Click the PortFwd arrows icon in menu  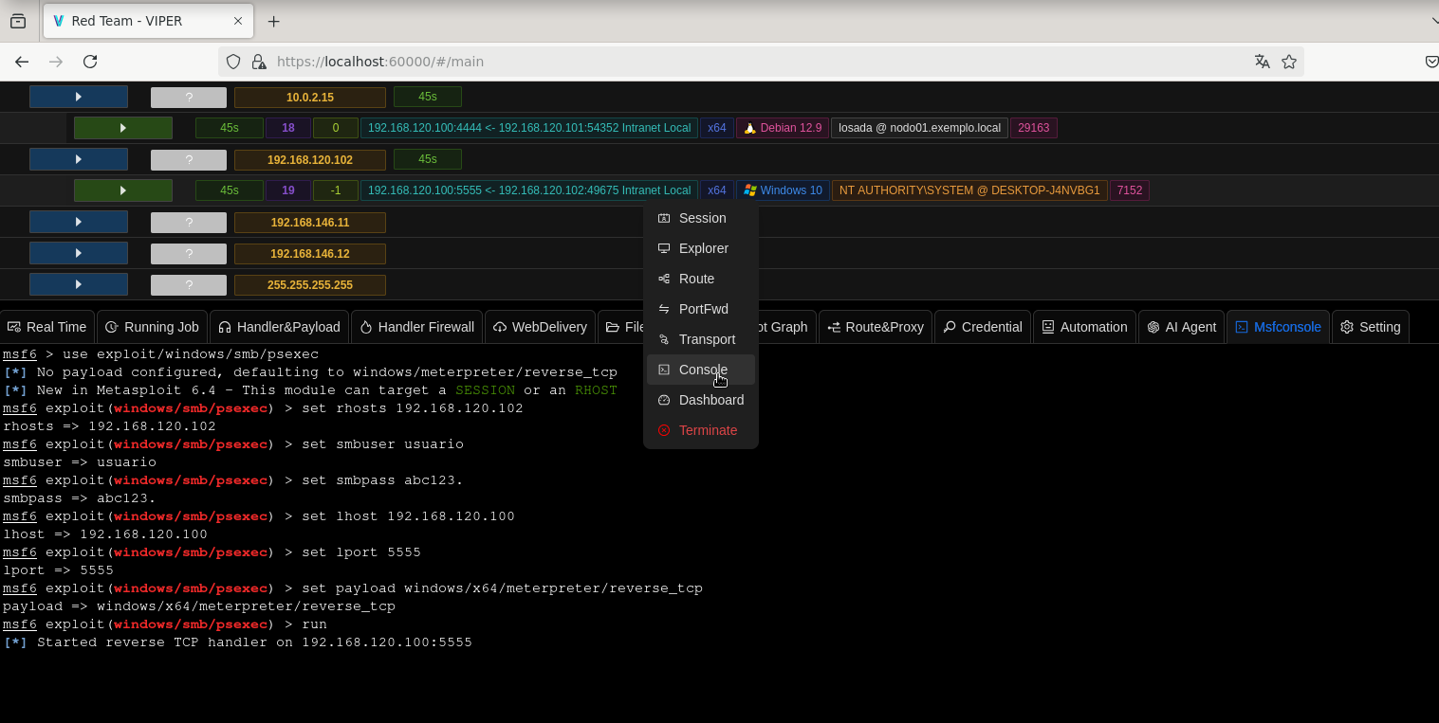(x=664, y=309)
